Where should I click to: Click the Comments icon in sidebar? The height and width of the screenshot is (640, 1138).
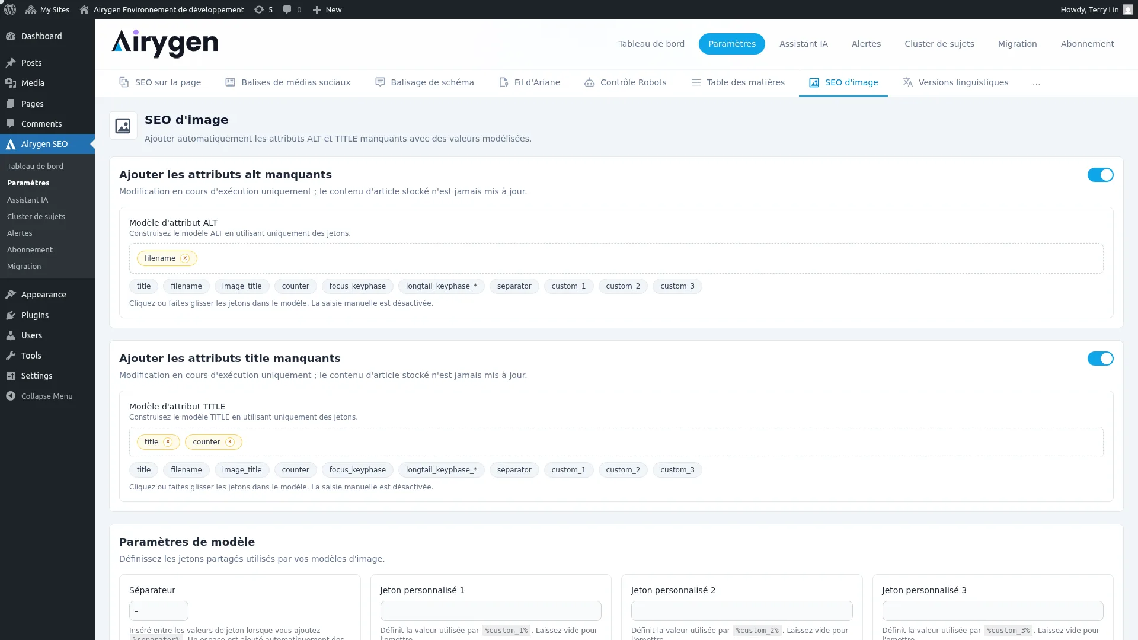[x=11, y=124]
